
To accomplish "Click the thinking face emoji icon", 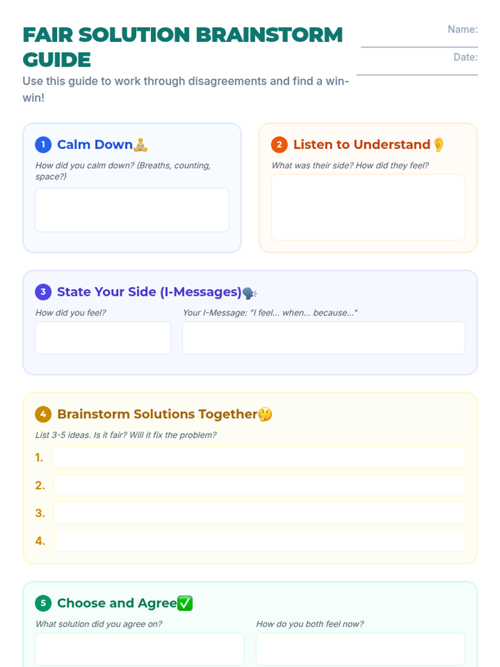I will [x=265, y=414].
